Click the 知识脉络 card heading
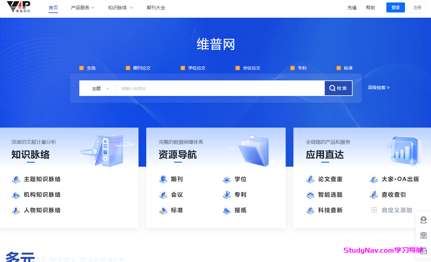The image size is (431, 262). point(30,155)
